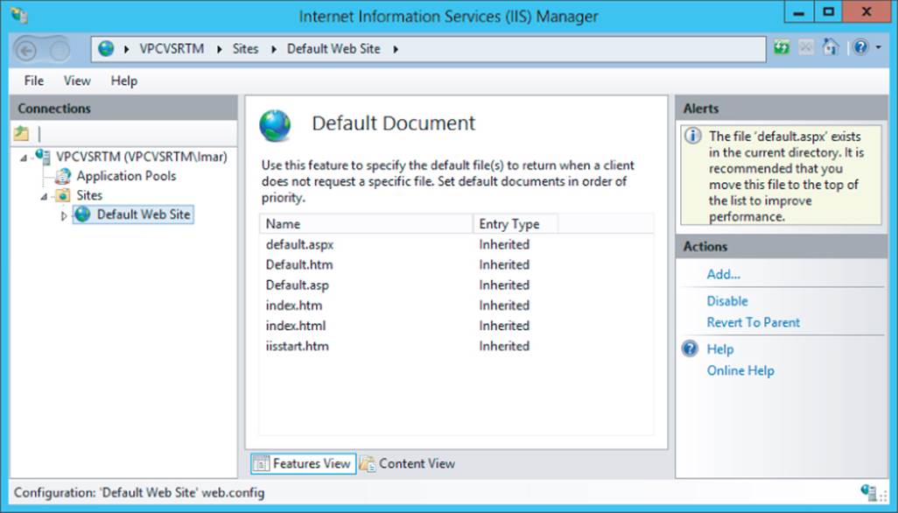Open the dropdown arrow beside toolbar Help icon

point(879,47)
